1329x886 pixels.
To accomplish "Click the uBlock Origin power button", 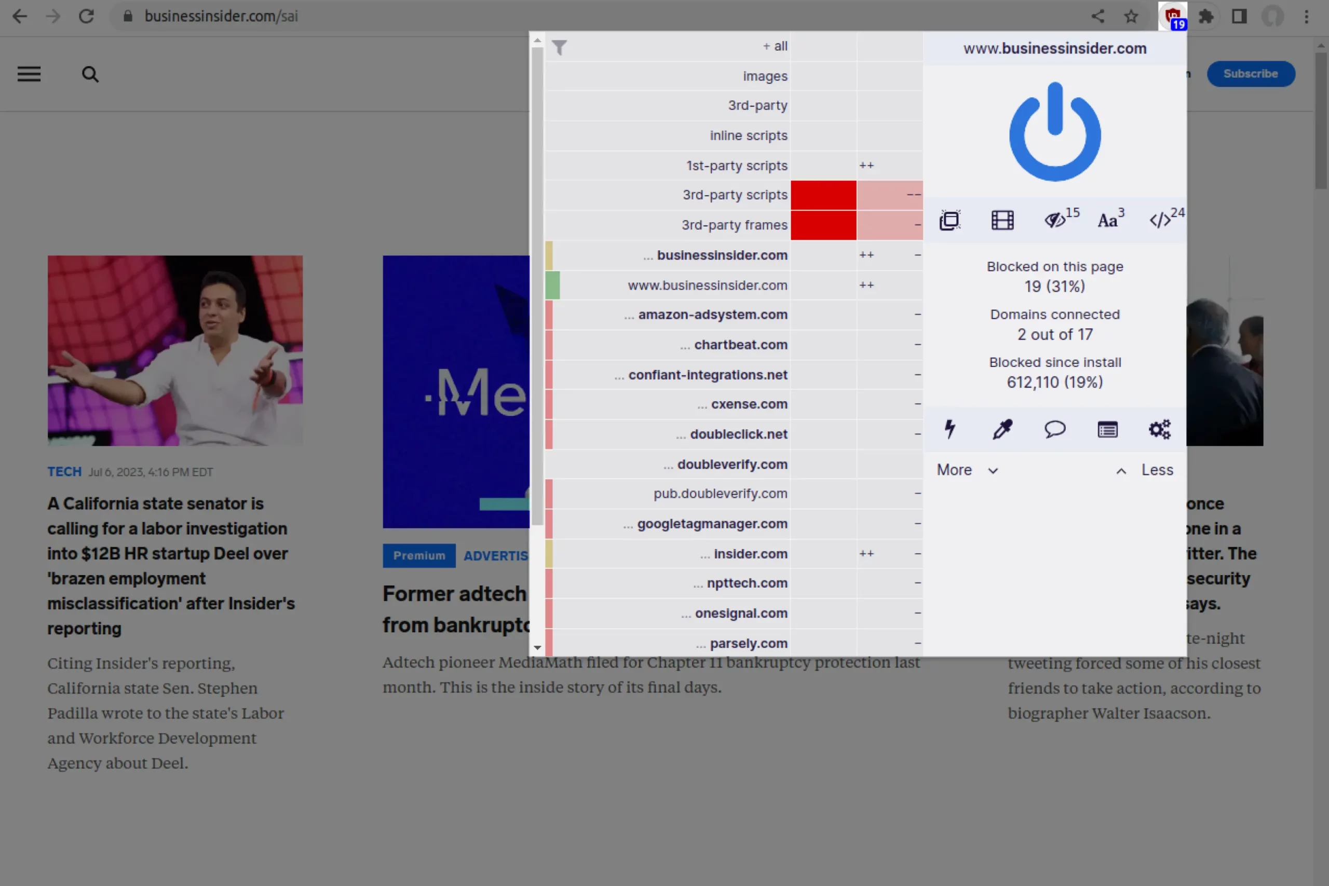I will coord(1054,132).
